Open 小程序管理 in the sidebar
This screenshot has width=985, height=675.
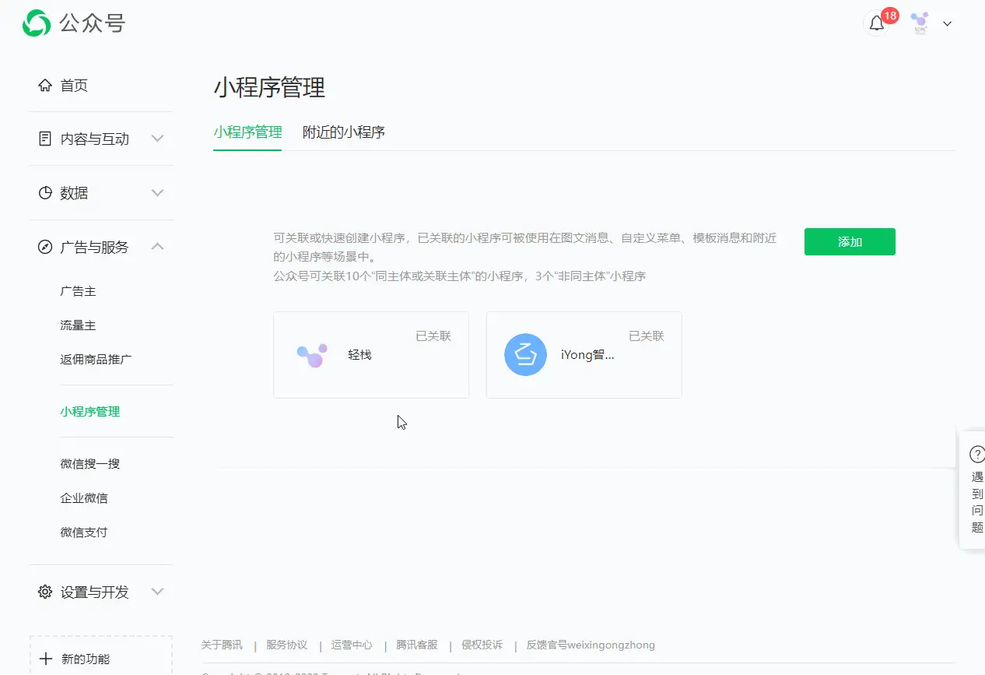(89, 411)
